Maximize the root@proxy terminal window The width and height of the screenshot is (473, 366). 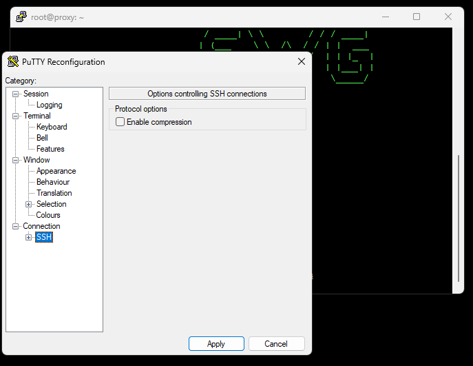coord(417,17)
